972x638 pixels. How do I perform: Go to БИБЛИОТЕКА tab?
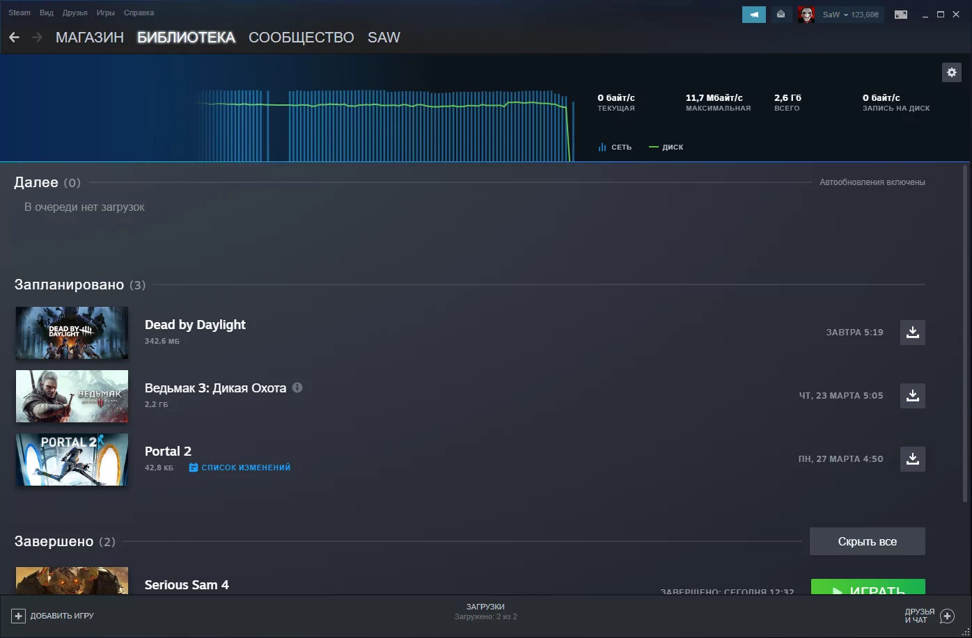(187, 38)
